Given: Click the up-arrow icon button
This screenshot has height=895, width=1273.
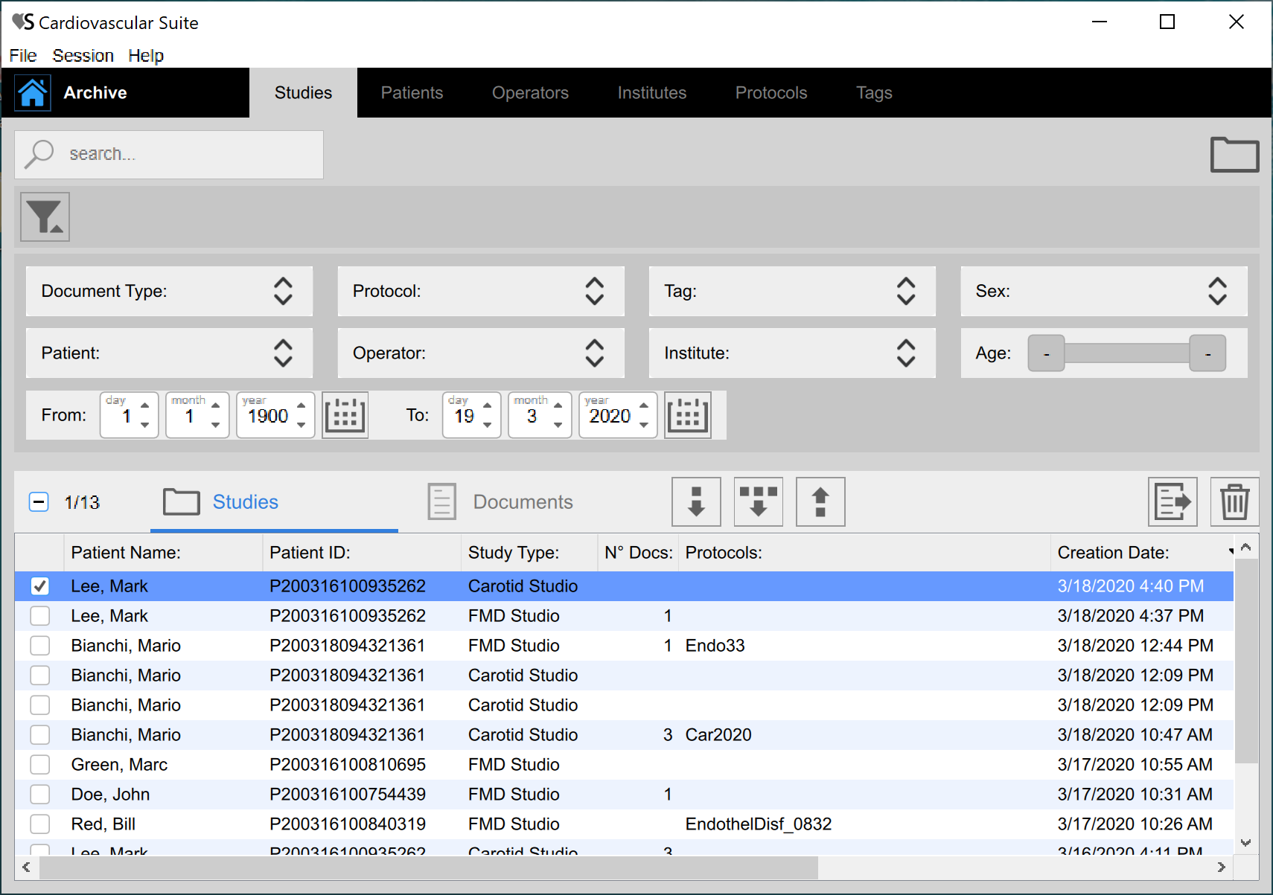Looking at the screenshot, I should (820, 502).
